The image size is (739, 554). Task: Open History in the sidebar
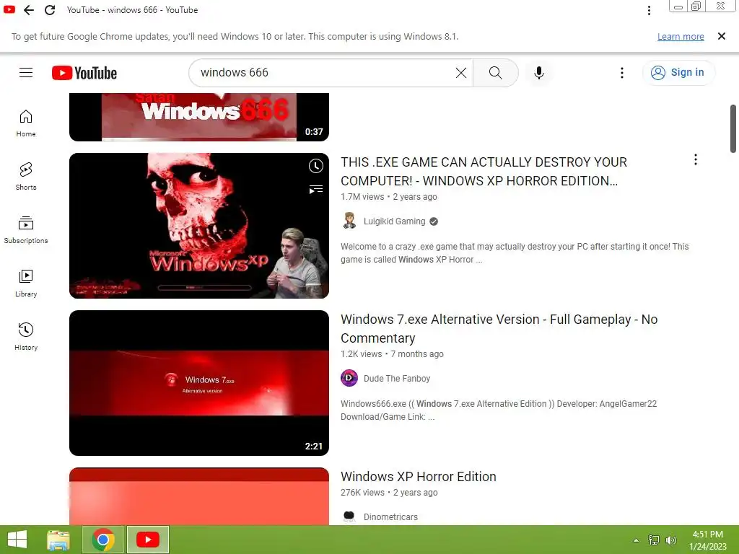(x=26, y=336)
